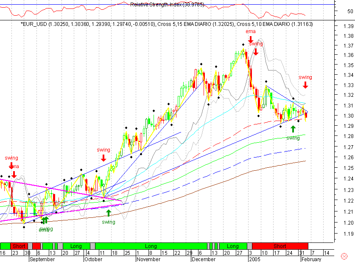355x262 pixels.
Task: Select the diamond marker at the late December top
Action: (x=243, y=45)
